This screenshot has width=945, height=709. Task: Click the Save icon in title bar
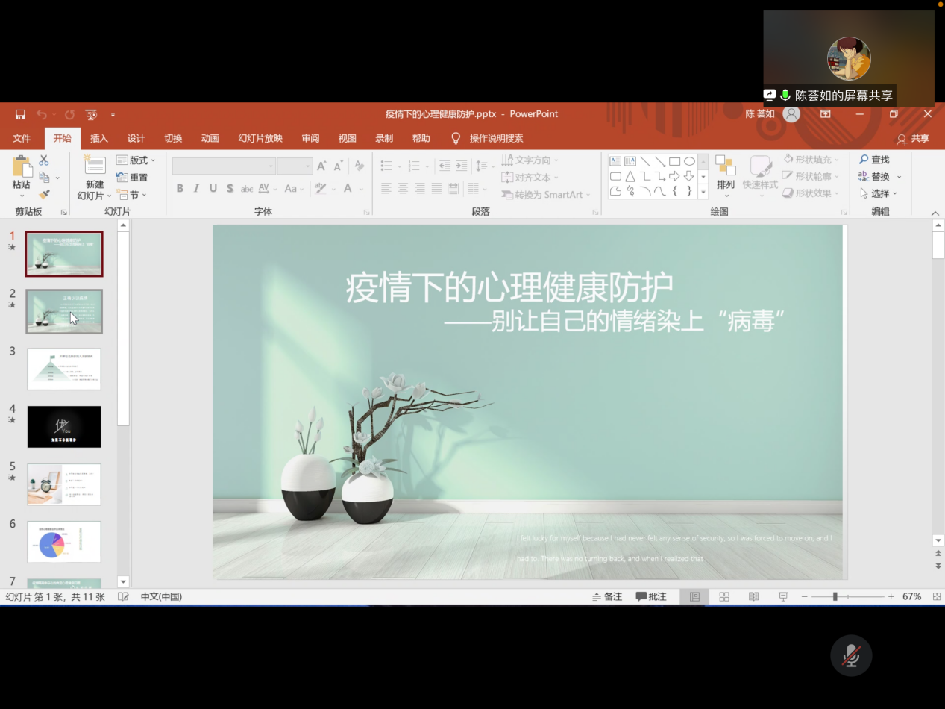pos(20,114)
